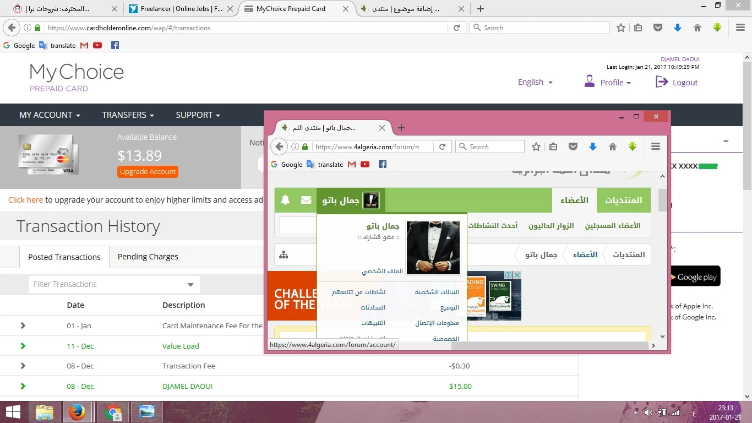Switch to the Pending Charges tab
The image size is (752, 423).
click(x=148, y=257)
